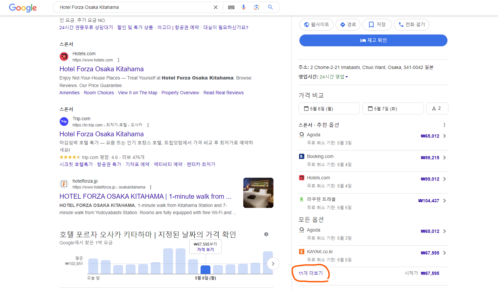Click 액티비티 예약 sitelink
The height and width of the screenshot is (291, 498).
click(168, 164)
